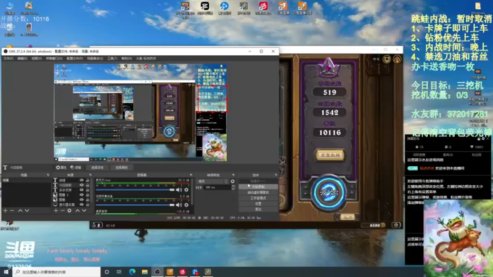493x277 pixels.
Task: Open the 渐变 transition type dropdown
Action: [212, 181]
